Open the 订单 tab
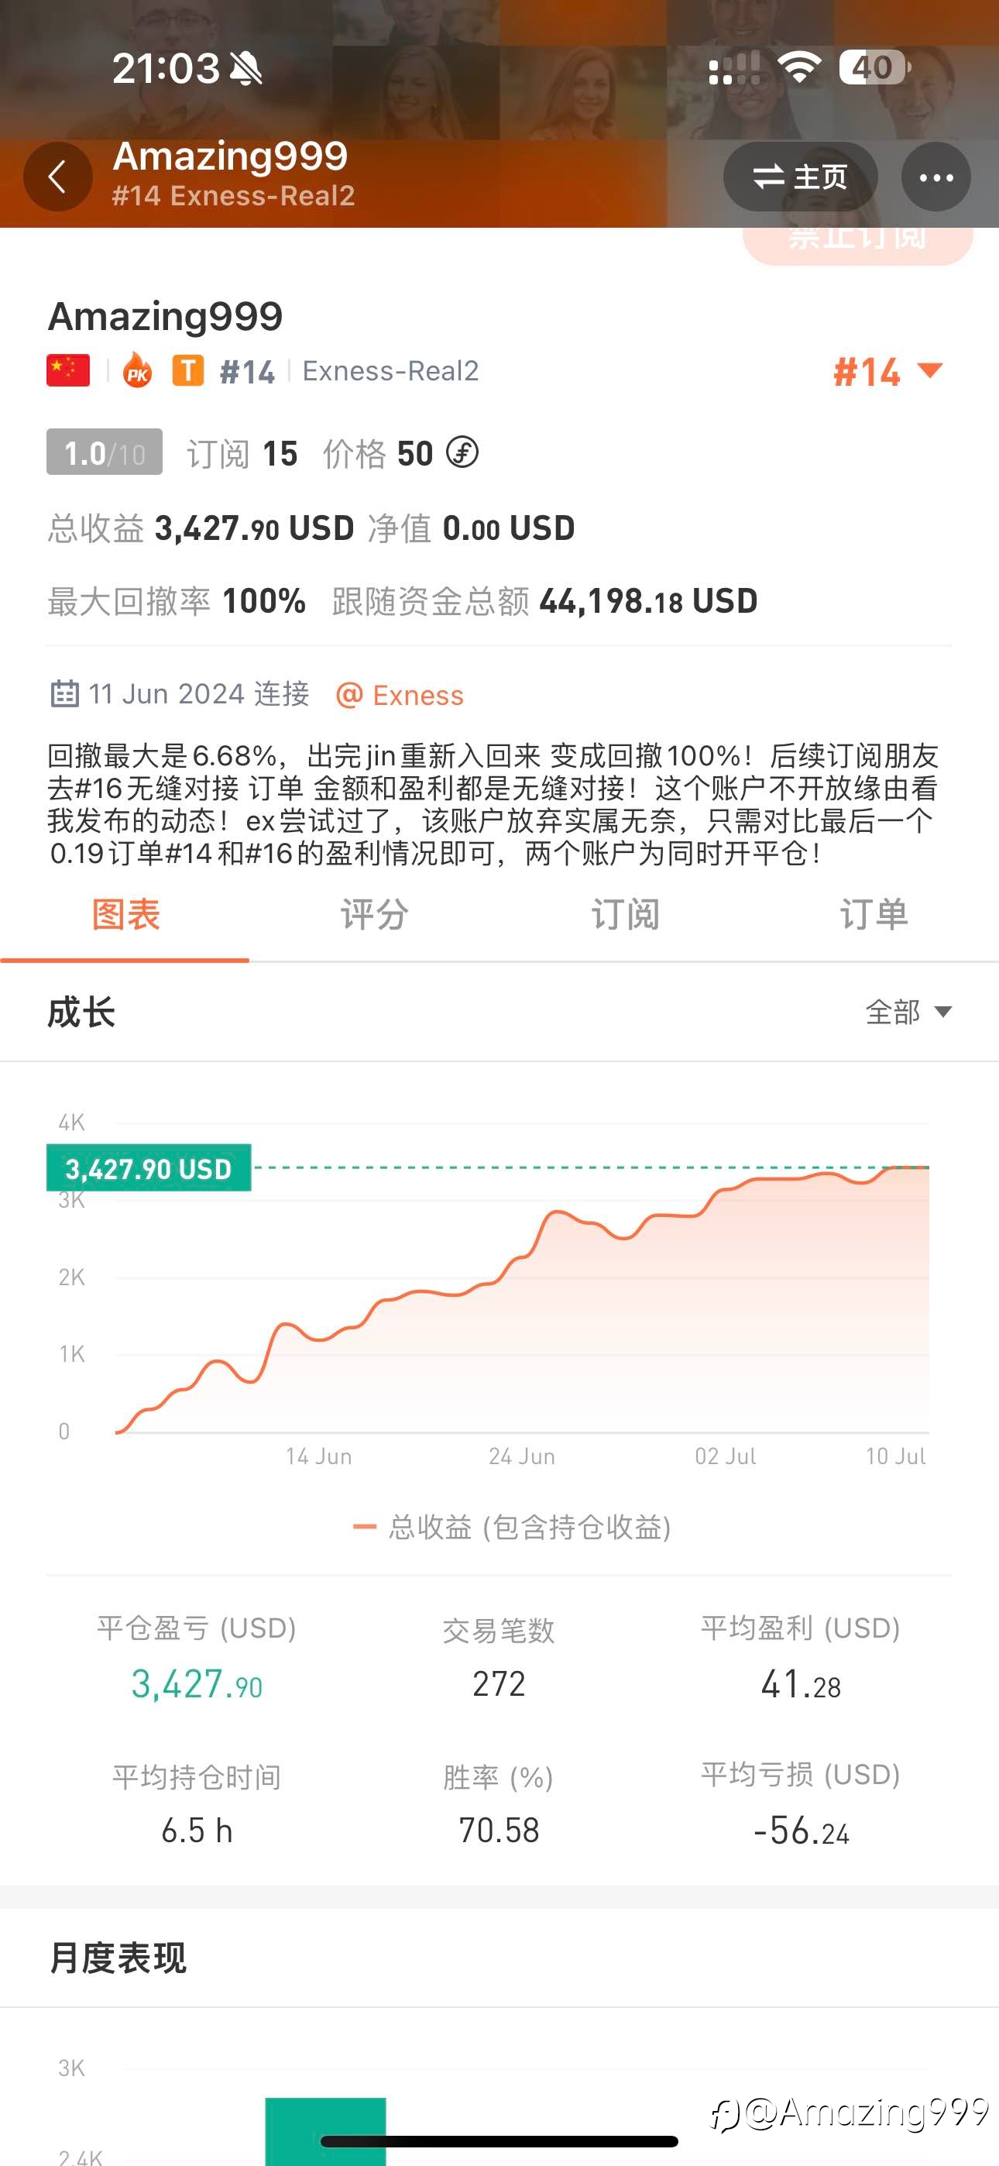The height and width of the screenshot is (2166, 999). pos(874,915)
